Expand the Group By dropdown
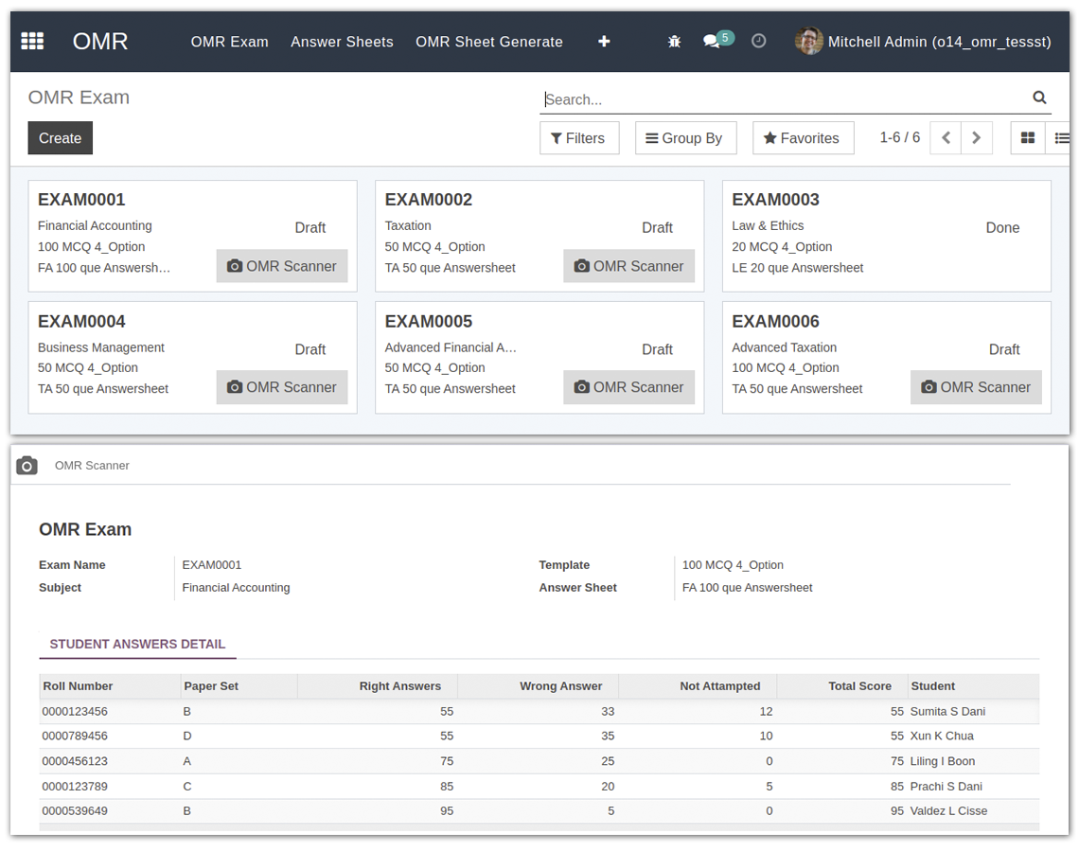This screenshot has width=1079, height=852. click(x=683, y=138)
